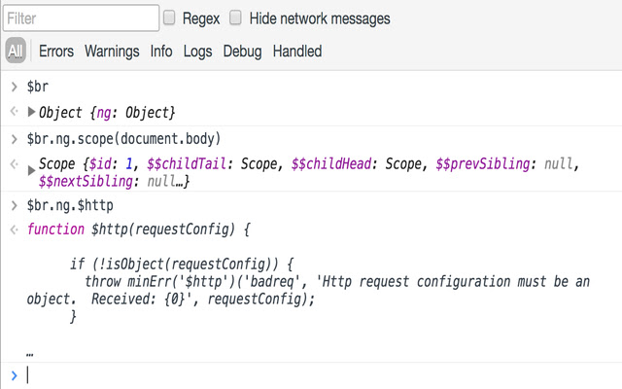Toggle the Hide network messages checkbox
622x389 pixels.
tap(236, 18)
